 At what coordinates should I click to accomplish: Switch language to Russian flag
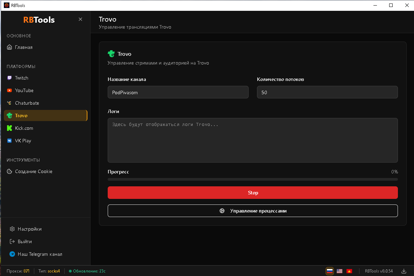point(329,271)
